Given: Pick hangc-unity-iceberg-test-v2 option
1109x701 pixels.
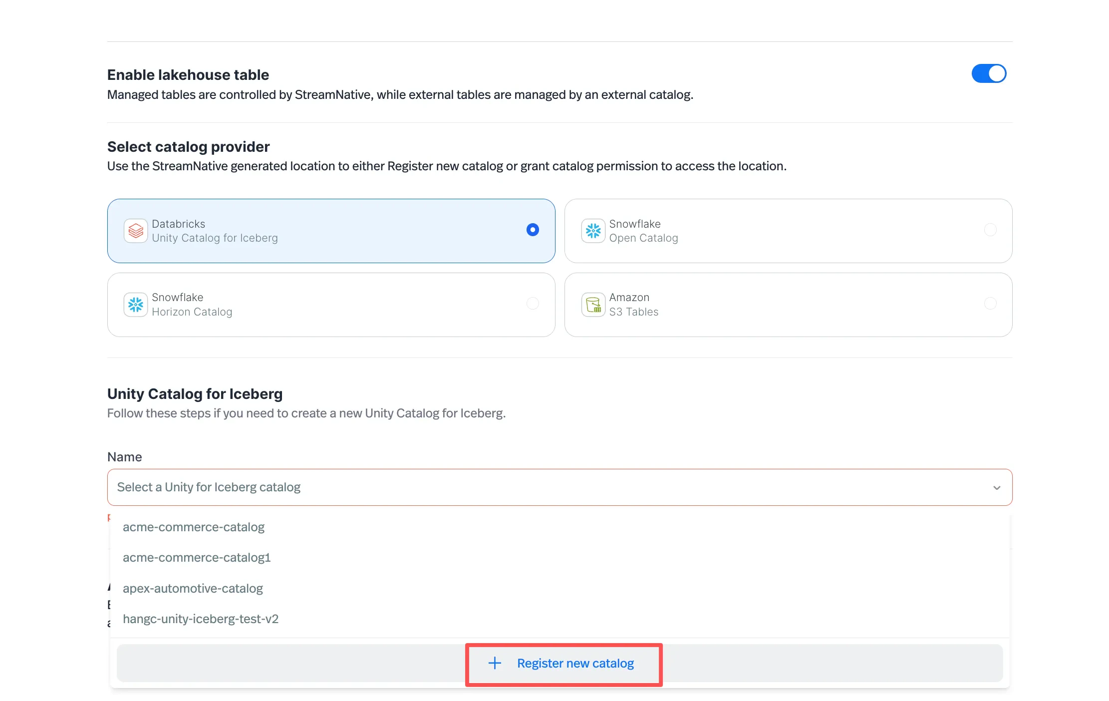Looking at the screenshot, I should (x=559, y=619).
